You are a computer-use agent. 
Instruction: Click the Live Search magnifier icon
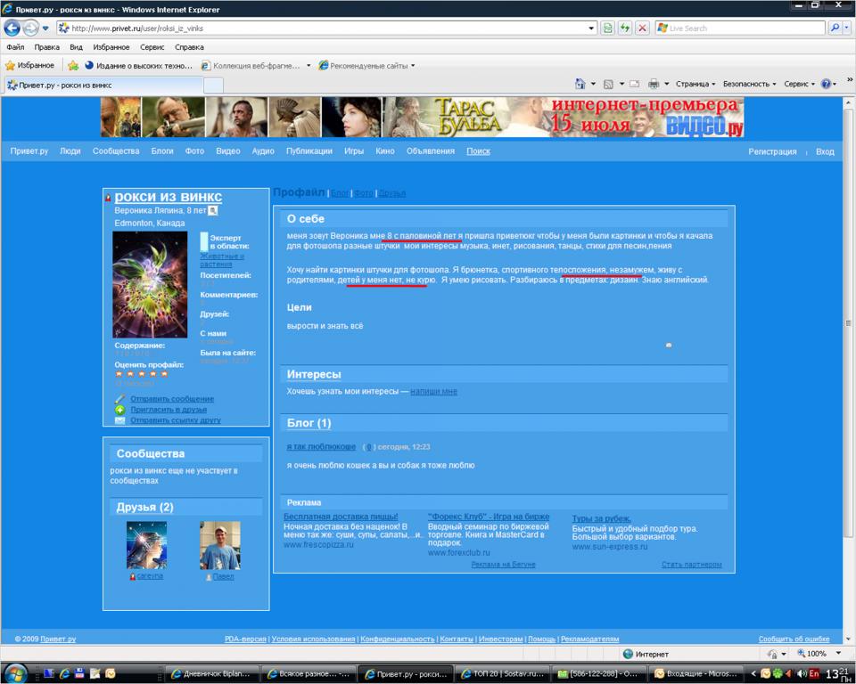tap(835, 28)
